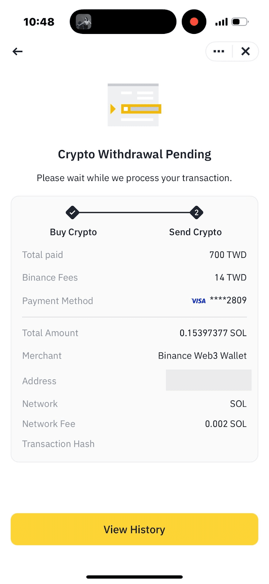Screen dimensions: 269x584
Task: Tap the hidden Address field
Action: pyautogui.click(x=208, y=380)
